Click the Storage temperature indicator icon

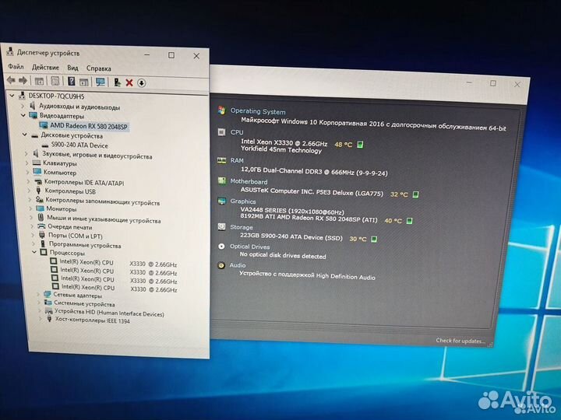[x=375, y=240]
